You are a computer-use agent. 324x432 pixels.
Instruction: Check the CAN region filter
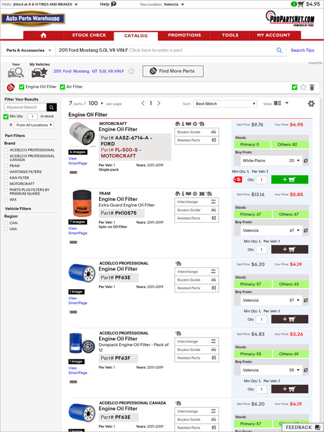coord(6,223)
